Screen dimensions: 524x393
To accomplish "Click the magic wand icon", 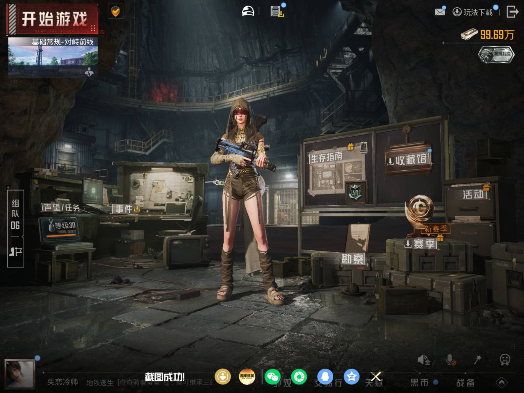I will (477, 360).
